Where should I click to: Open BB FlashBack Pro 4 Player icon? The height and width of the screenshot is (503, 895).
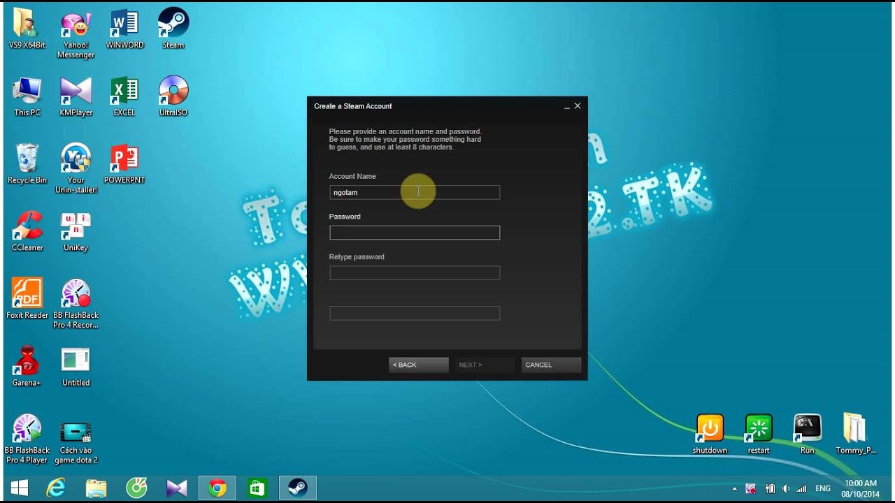pyautogui.click(x=27, y=439)
